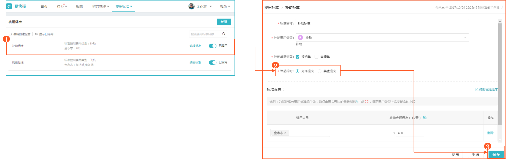Click the scrollbar down arrow
506x159 pixels.
click(500, 140)
